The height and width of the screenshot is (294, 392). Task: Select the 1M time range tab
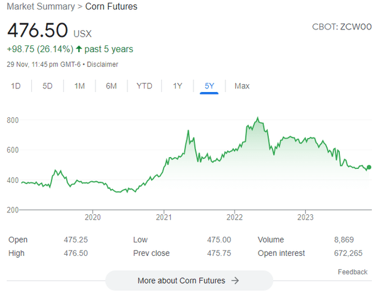(x=79, y=86)
